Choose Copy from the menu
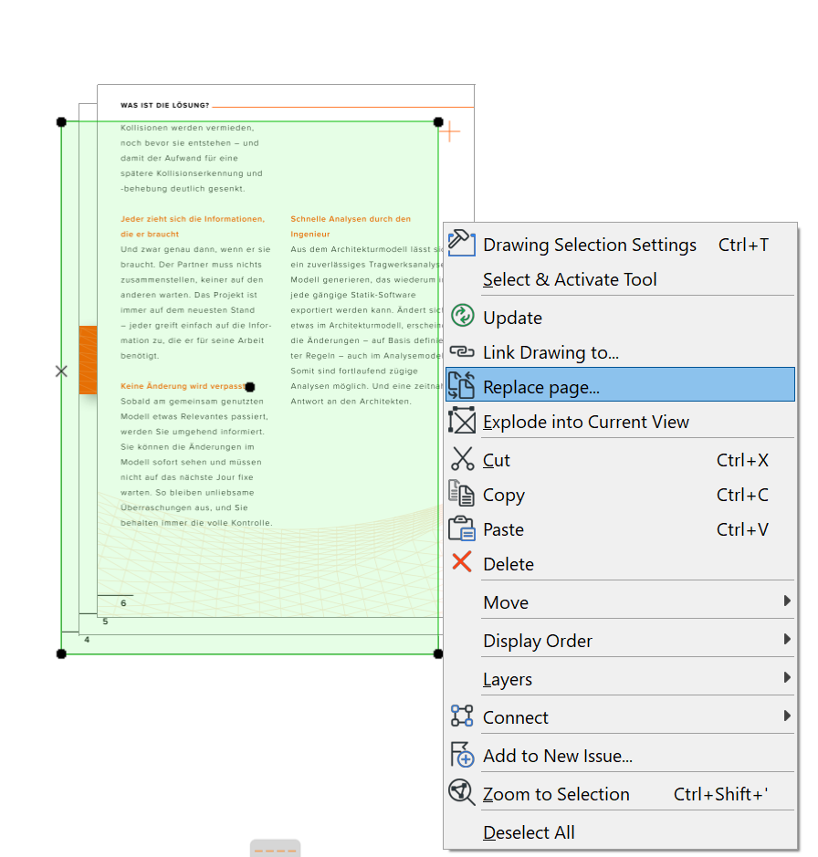Viewport: 818px width, 857px height. point(620,495)
